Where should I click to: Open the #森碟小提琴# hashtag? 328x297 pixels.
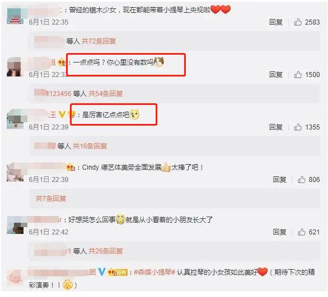pos(154,272)
